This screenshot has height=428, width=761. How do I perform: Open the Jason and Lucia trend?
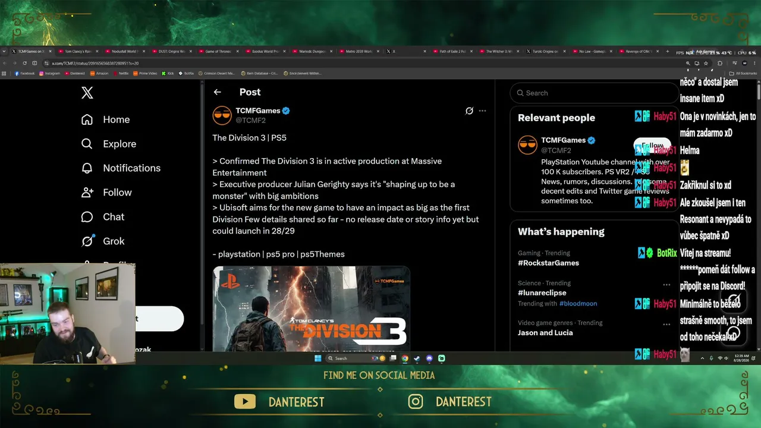545,333
